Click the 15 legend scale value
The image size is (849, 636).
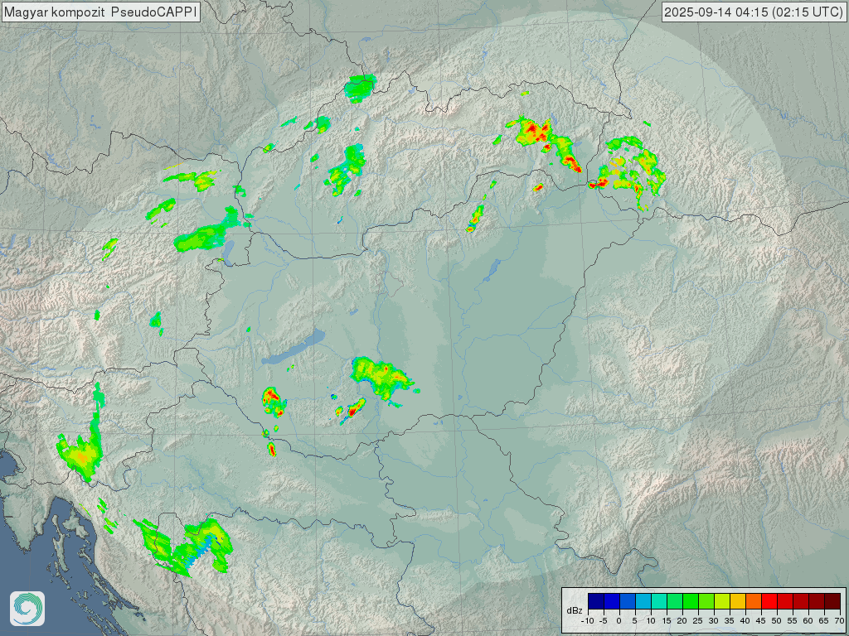click(667, 621)
